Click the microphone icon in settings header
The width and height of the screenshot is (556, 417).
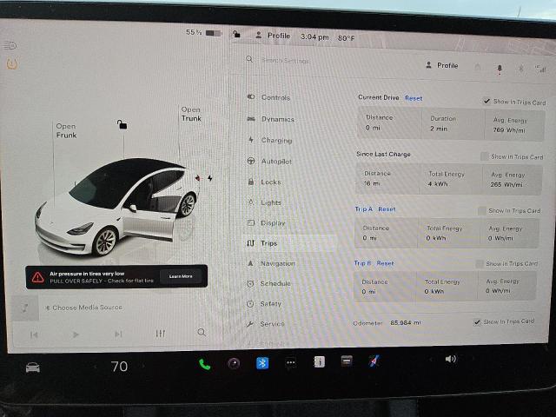pos(500,69)
